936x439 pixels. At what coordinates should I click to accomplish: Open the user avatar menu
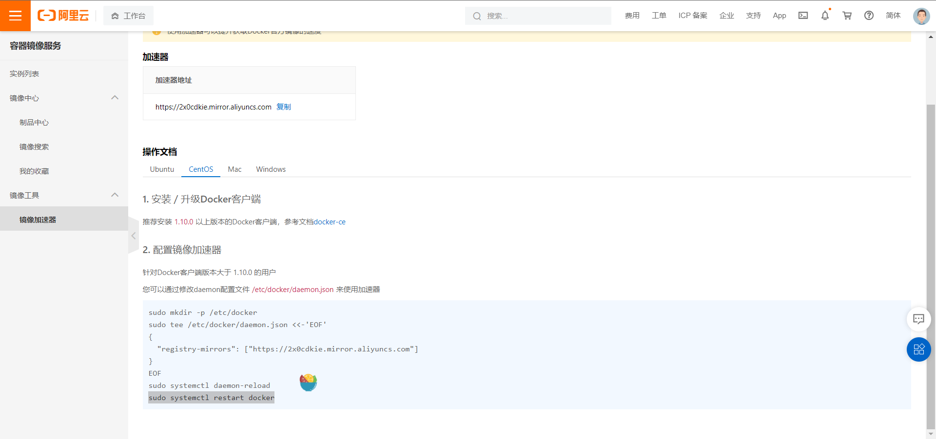coord(921,16)
